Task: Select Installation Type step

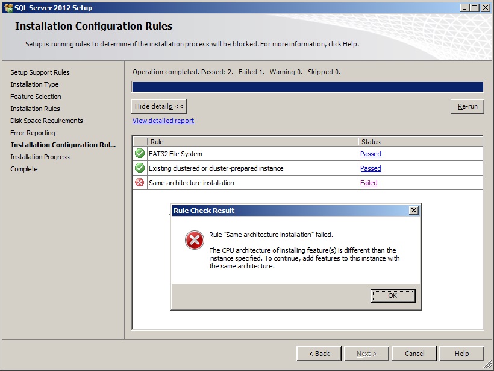Action: click(x=34, y=84)
